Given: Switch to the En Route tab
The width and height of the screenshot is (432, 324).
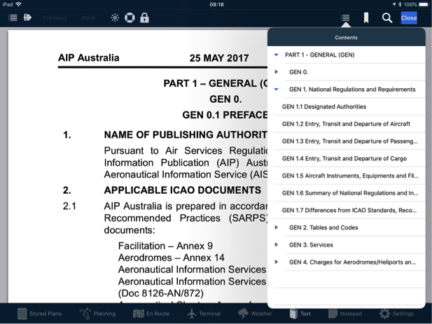Looking at the screenshot, I should pos(151,314).
